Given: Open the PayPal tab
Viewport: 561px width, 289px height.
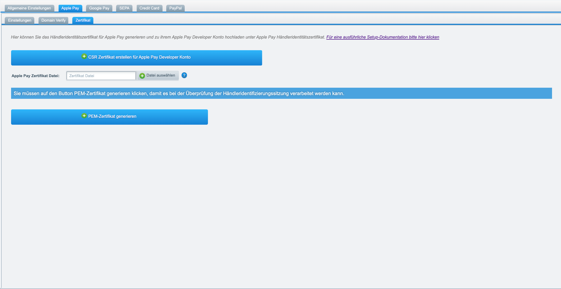Looking at the screenshot, I should coord(175,8).
